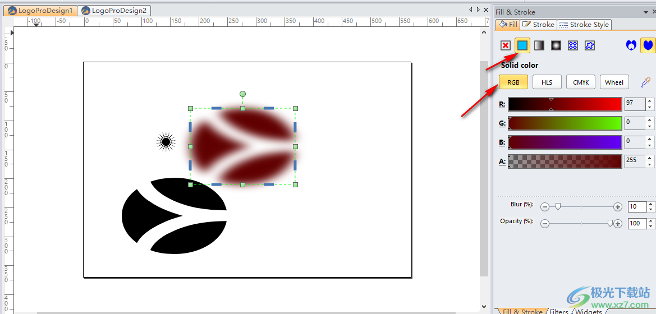
Task: Open the Fill tab
Action: 508,25
